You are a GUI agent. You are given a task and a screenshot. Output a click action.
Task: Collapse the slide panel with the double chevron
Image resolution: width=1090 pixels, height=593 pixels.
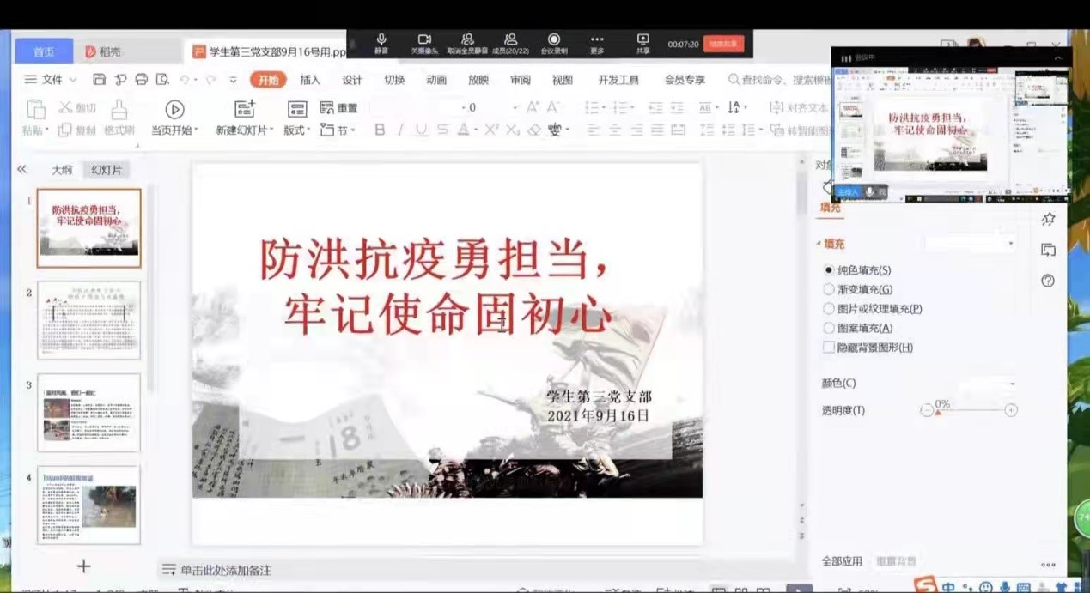click(21, 169)
